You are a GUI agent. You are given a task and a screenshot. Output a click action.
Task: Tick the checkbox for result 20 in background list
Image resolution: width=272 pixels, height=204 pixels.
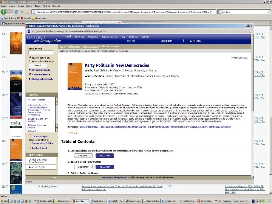pyautogui.click(x=7, y=187)
